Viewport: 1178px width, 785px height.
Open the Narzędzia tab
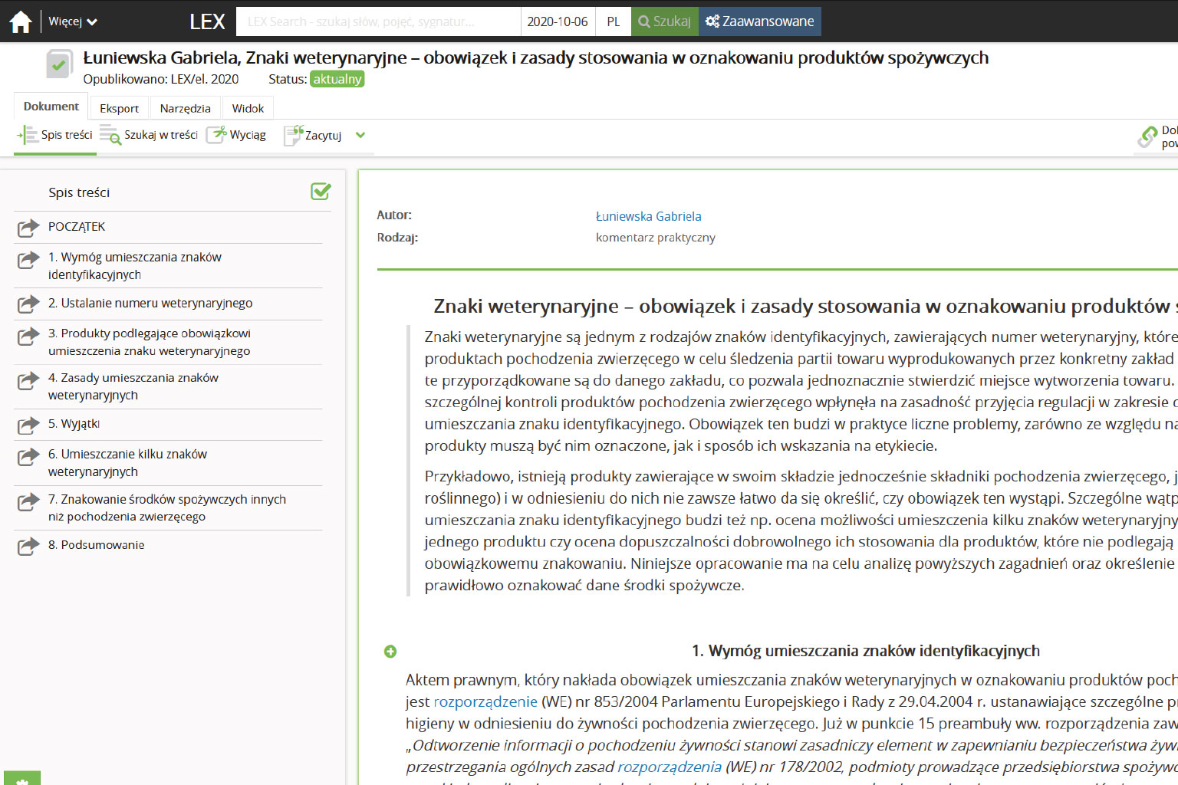click(x=185, y=108)
